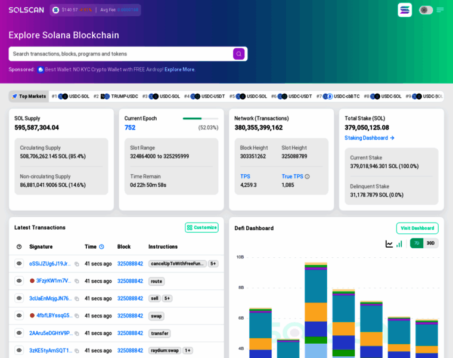The width and height of the screenshot is (453, 358).
Task: Preview transaction 4fbfLBYssqG5 with eye icon
Action: point(19,316)
